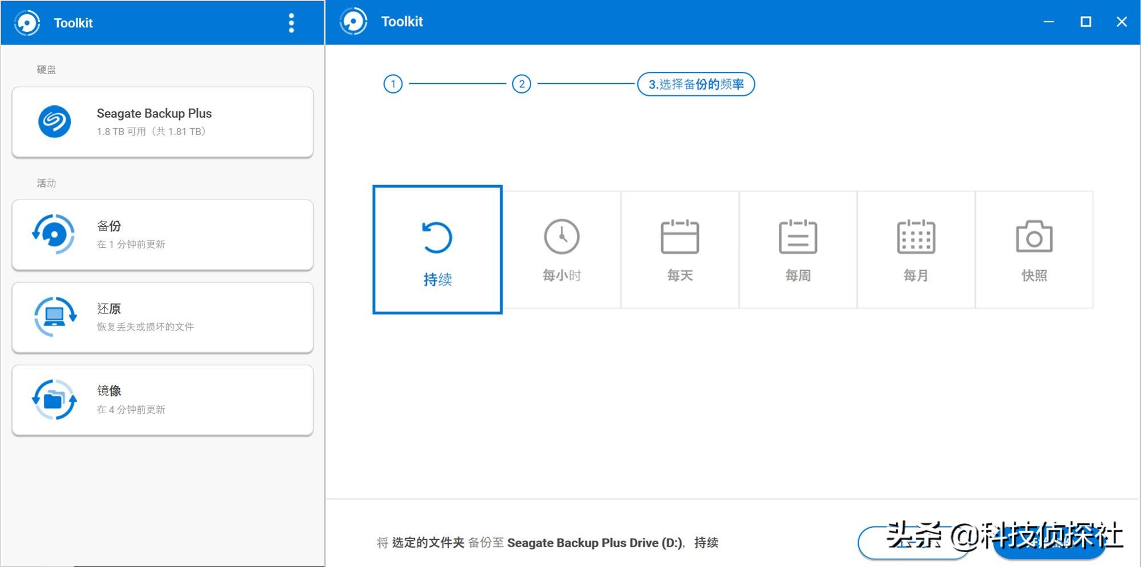Open the Seagate Backup Plus drive card

click(x=163, y=121)
